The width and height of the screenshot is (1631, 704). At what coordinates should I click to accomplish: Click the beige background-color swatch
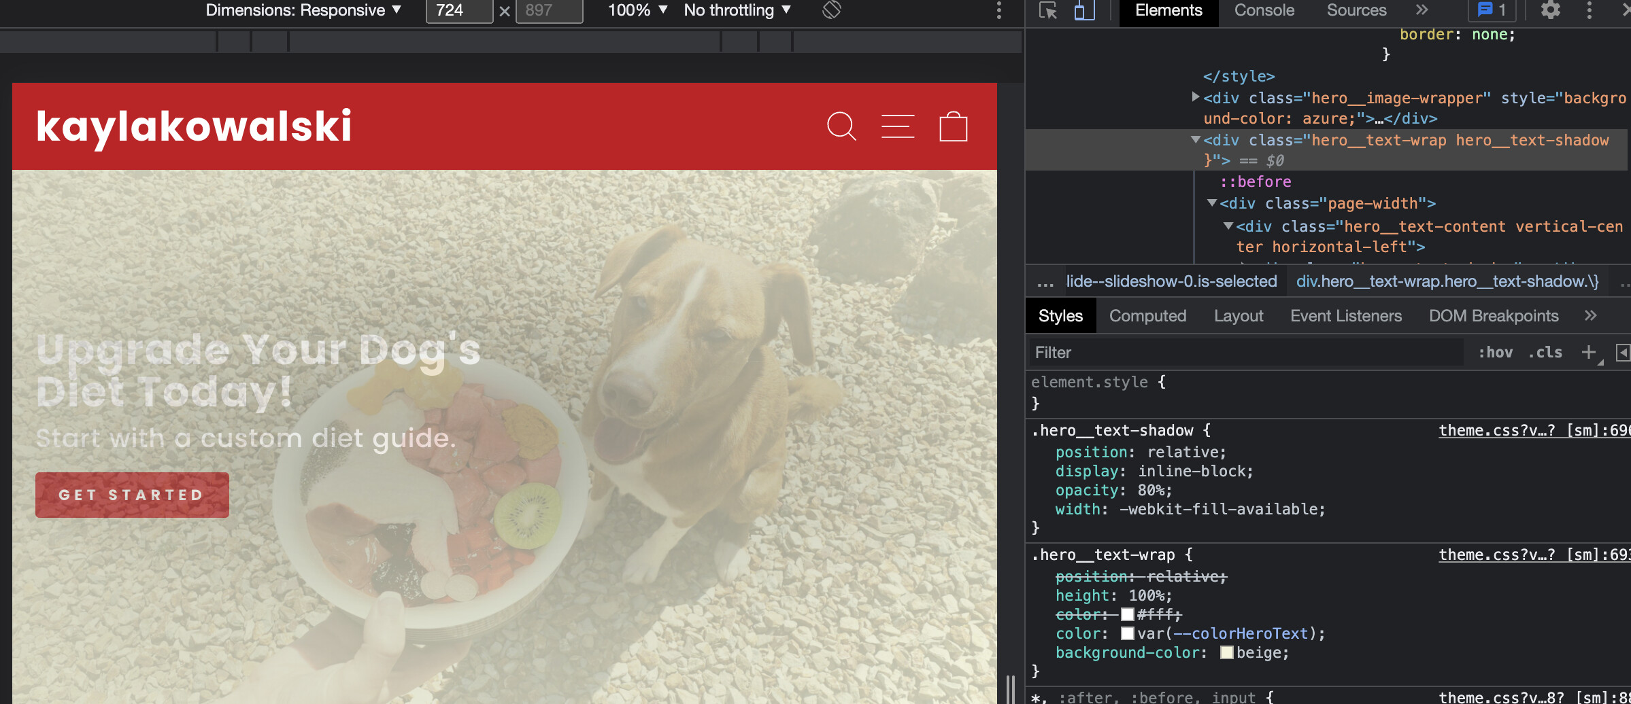coord(1227,652)
